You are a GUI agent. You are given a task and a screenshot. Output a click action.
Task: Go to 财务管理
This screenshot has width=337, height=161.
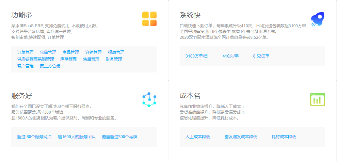[114, 59]
